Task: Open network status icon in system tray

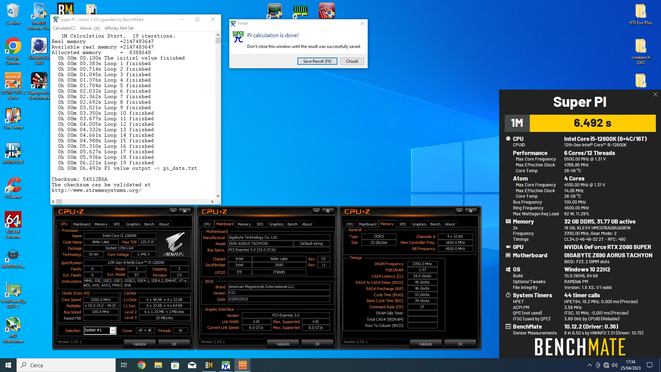Action: (606, 365)
